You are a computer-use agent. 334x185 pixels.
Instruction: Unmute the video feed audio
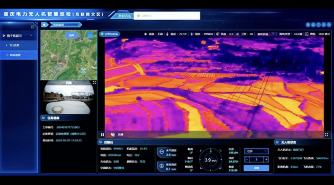point(113,134)
